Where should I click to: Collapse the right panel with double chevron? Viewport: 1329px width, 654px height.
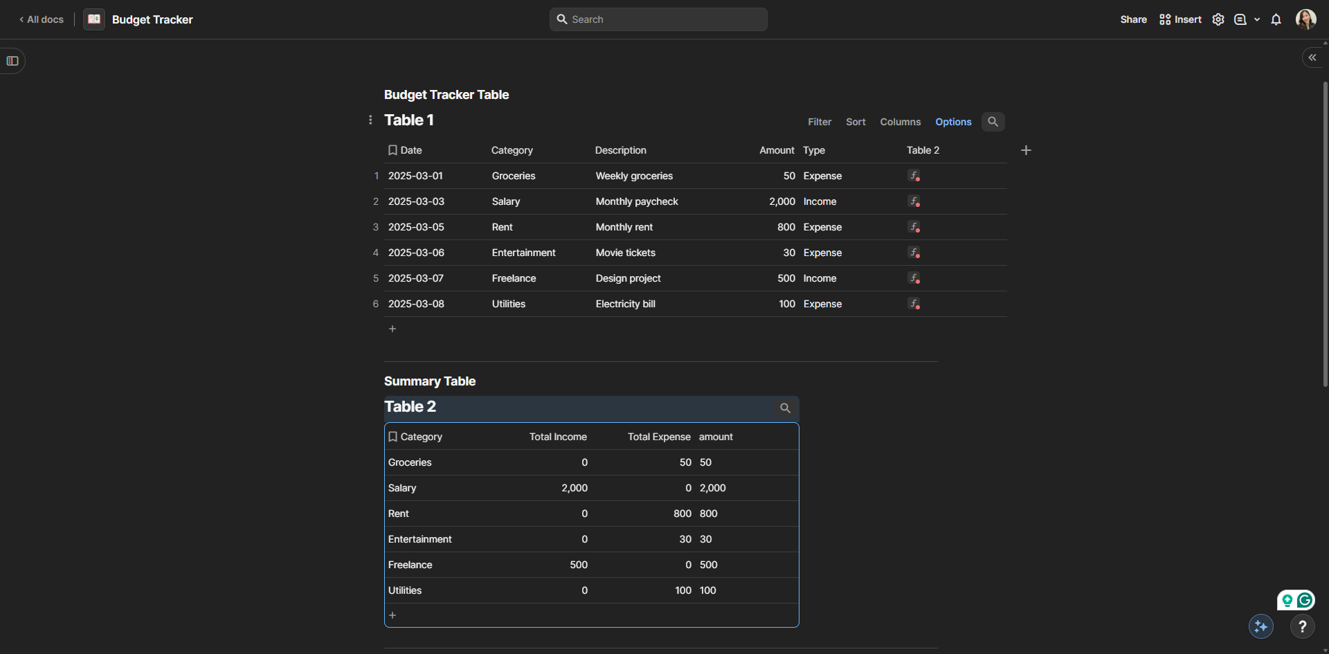[x=1312, y=57]
